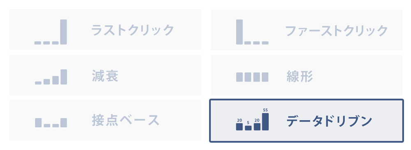Click the tallest bar in ラストクリック icon
The image size is (411, 150).
point(63,32)
